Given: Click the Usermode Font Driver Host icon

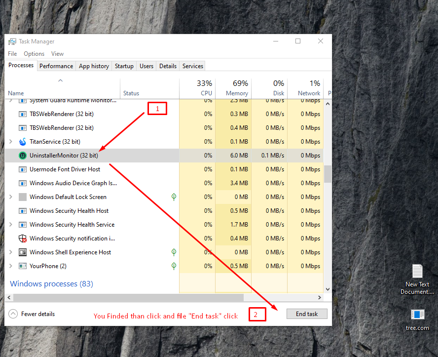Looking at the screenshot, I should coord(23,169).
